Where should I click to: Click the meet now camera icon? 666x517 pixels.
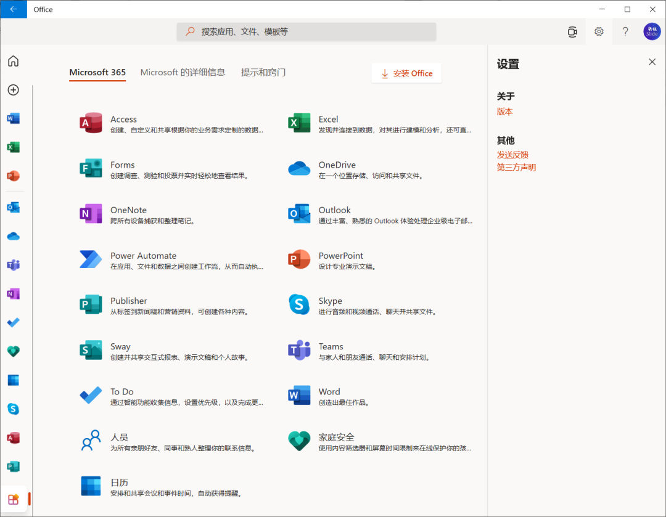[572, 31]
